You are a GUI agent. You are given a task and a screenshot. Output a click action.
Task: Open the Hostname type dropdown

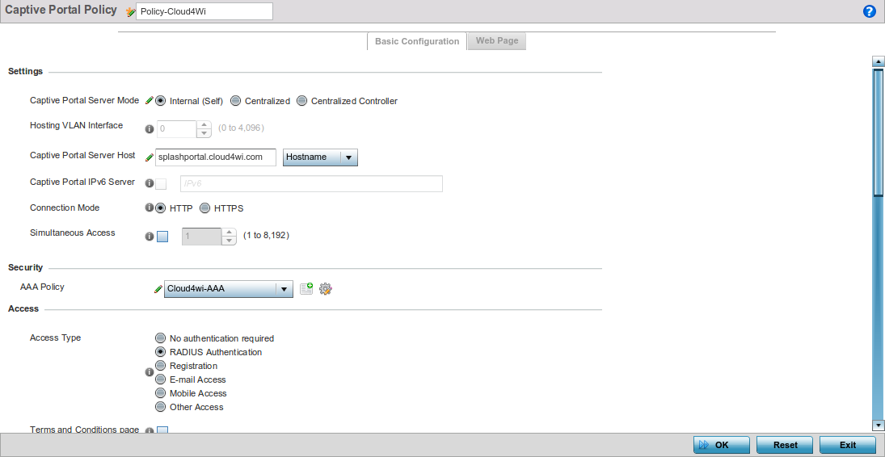click(x=320, y=157)
